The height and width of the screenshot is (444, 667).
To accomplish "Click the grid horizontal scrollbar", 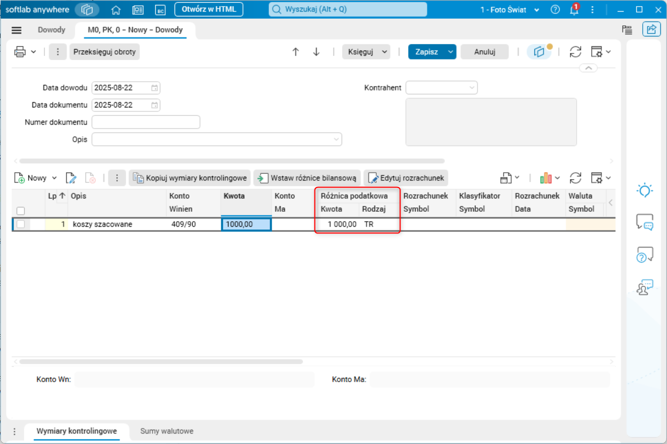I will coord(161,362).
